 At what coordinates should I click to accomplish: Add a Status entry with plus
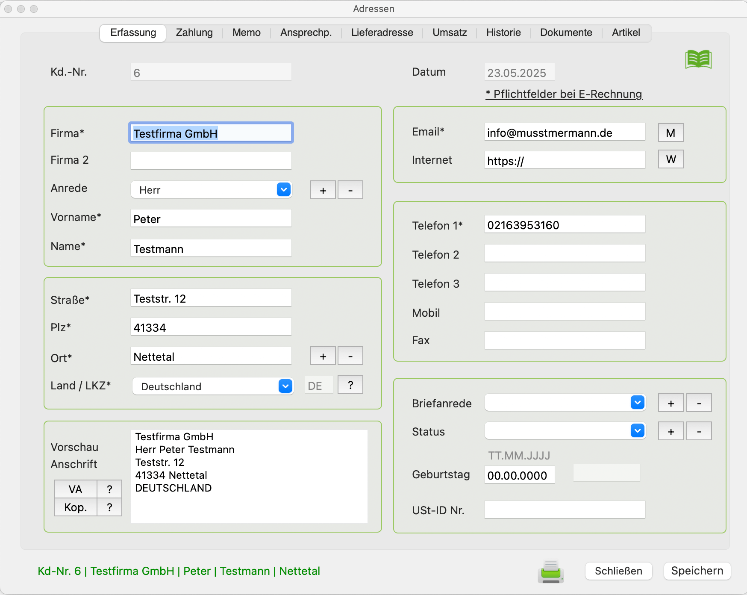pos(671,431)
